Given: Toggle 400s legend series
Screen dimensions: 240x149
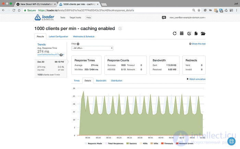Looking at the screenshot, I should tap(144, 143).
